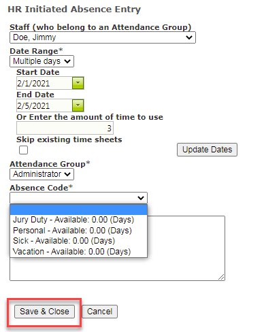Focus the Start Date text field
264x332 pixels.
pos(44,83)
